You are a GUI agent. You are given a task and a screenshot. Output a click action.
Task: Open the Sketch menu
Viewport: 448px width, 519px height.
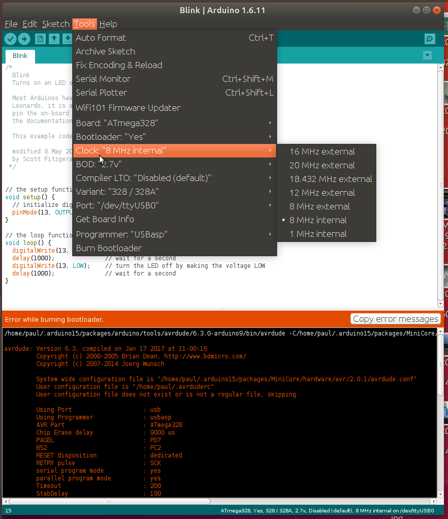pyautogui.click(x=55, y=24)
